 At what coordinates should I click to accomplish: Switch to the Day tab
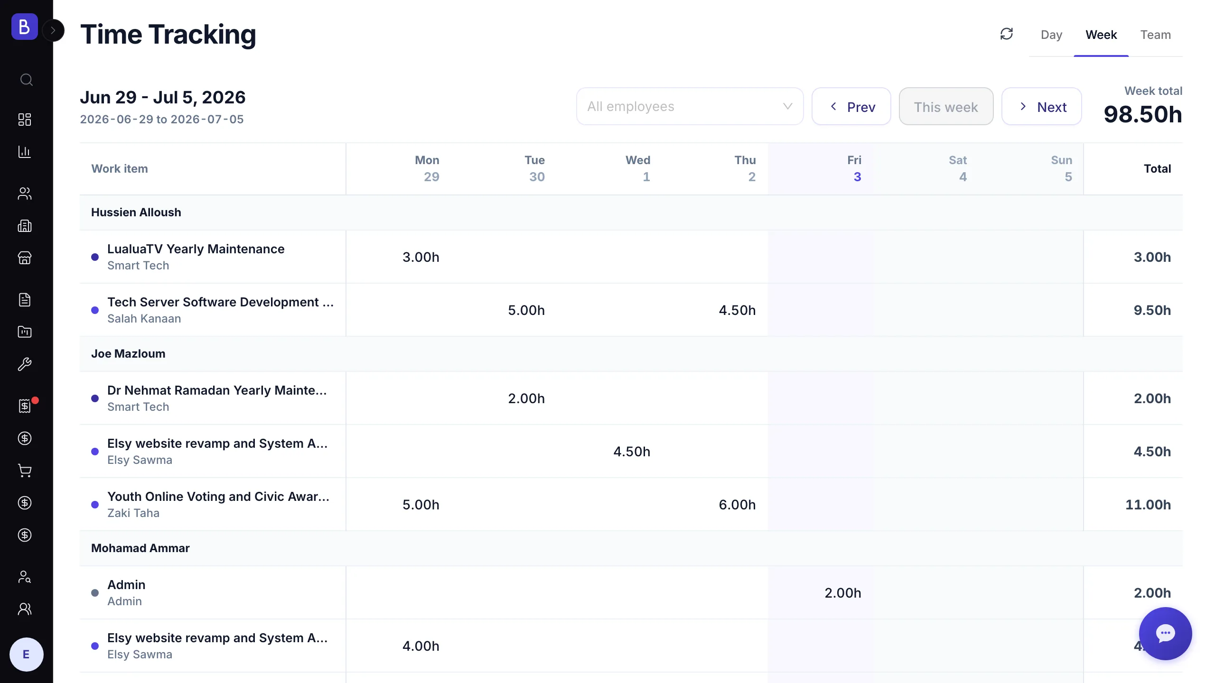(x=1051, y=35)
